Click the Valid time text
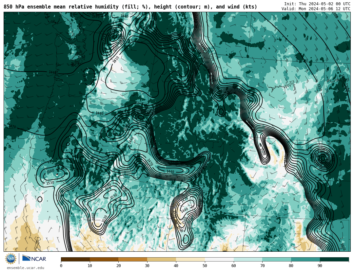This screenshot has width=354, height=272. tap(316, 9)
